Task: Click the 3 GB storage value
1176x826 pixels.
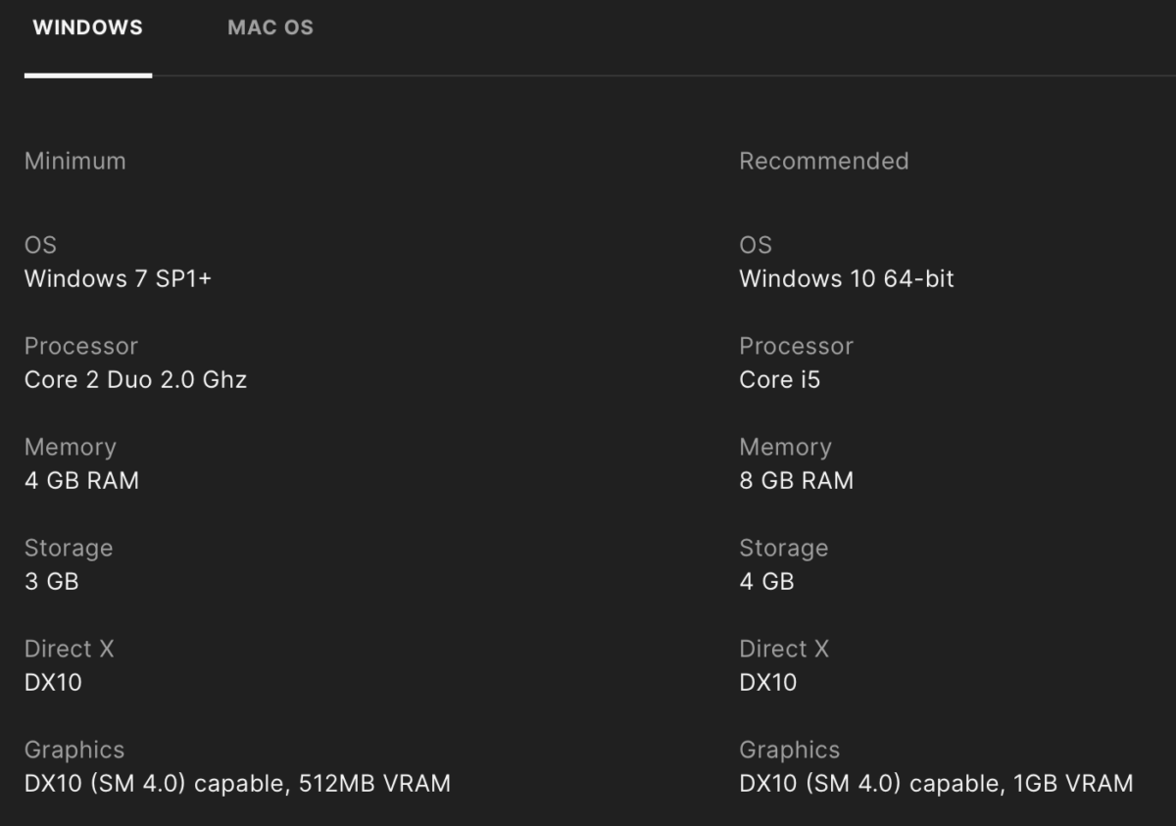Action: tap(51, 581)
